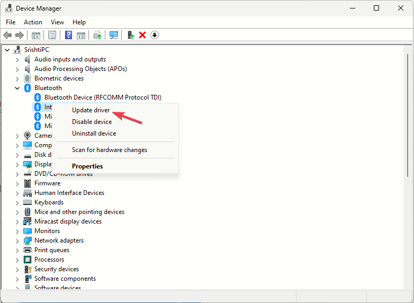Click the Security devices key icon
This screenshot has height=303, width=414.
(28, 269)
